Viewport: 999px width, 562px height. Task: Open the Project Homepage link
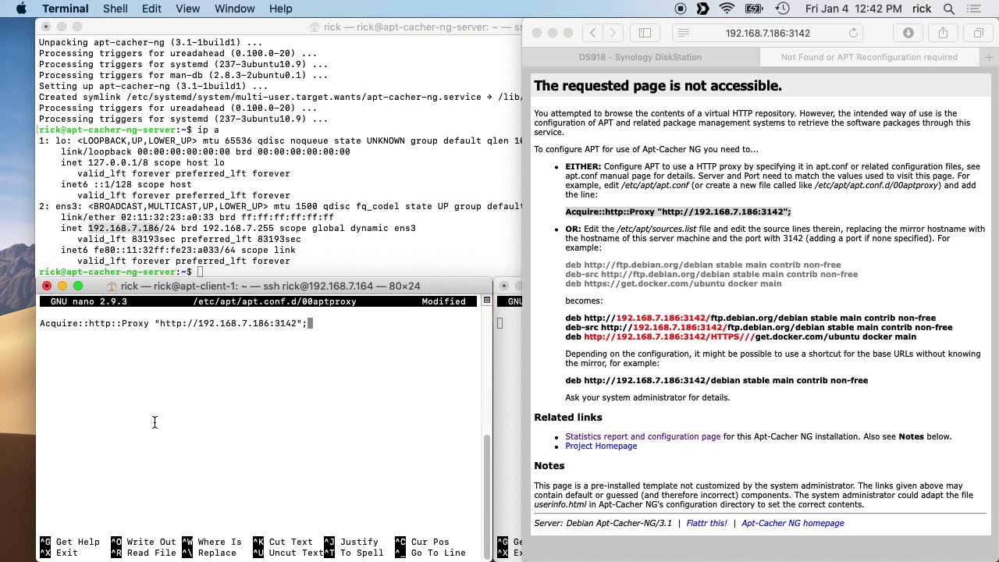pyautogui.click(x=601, y=446)
